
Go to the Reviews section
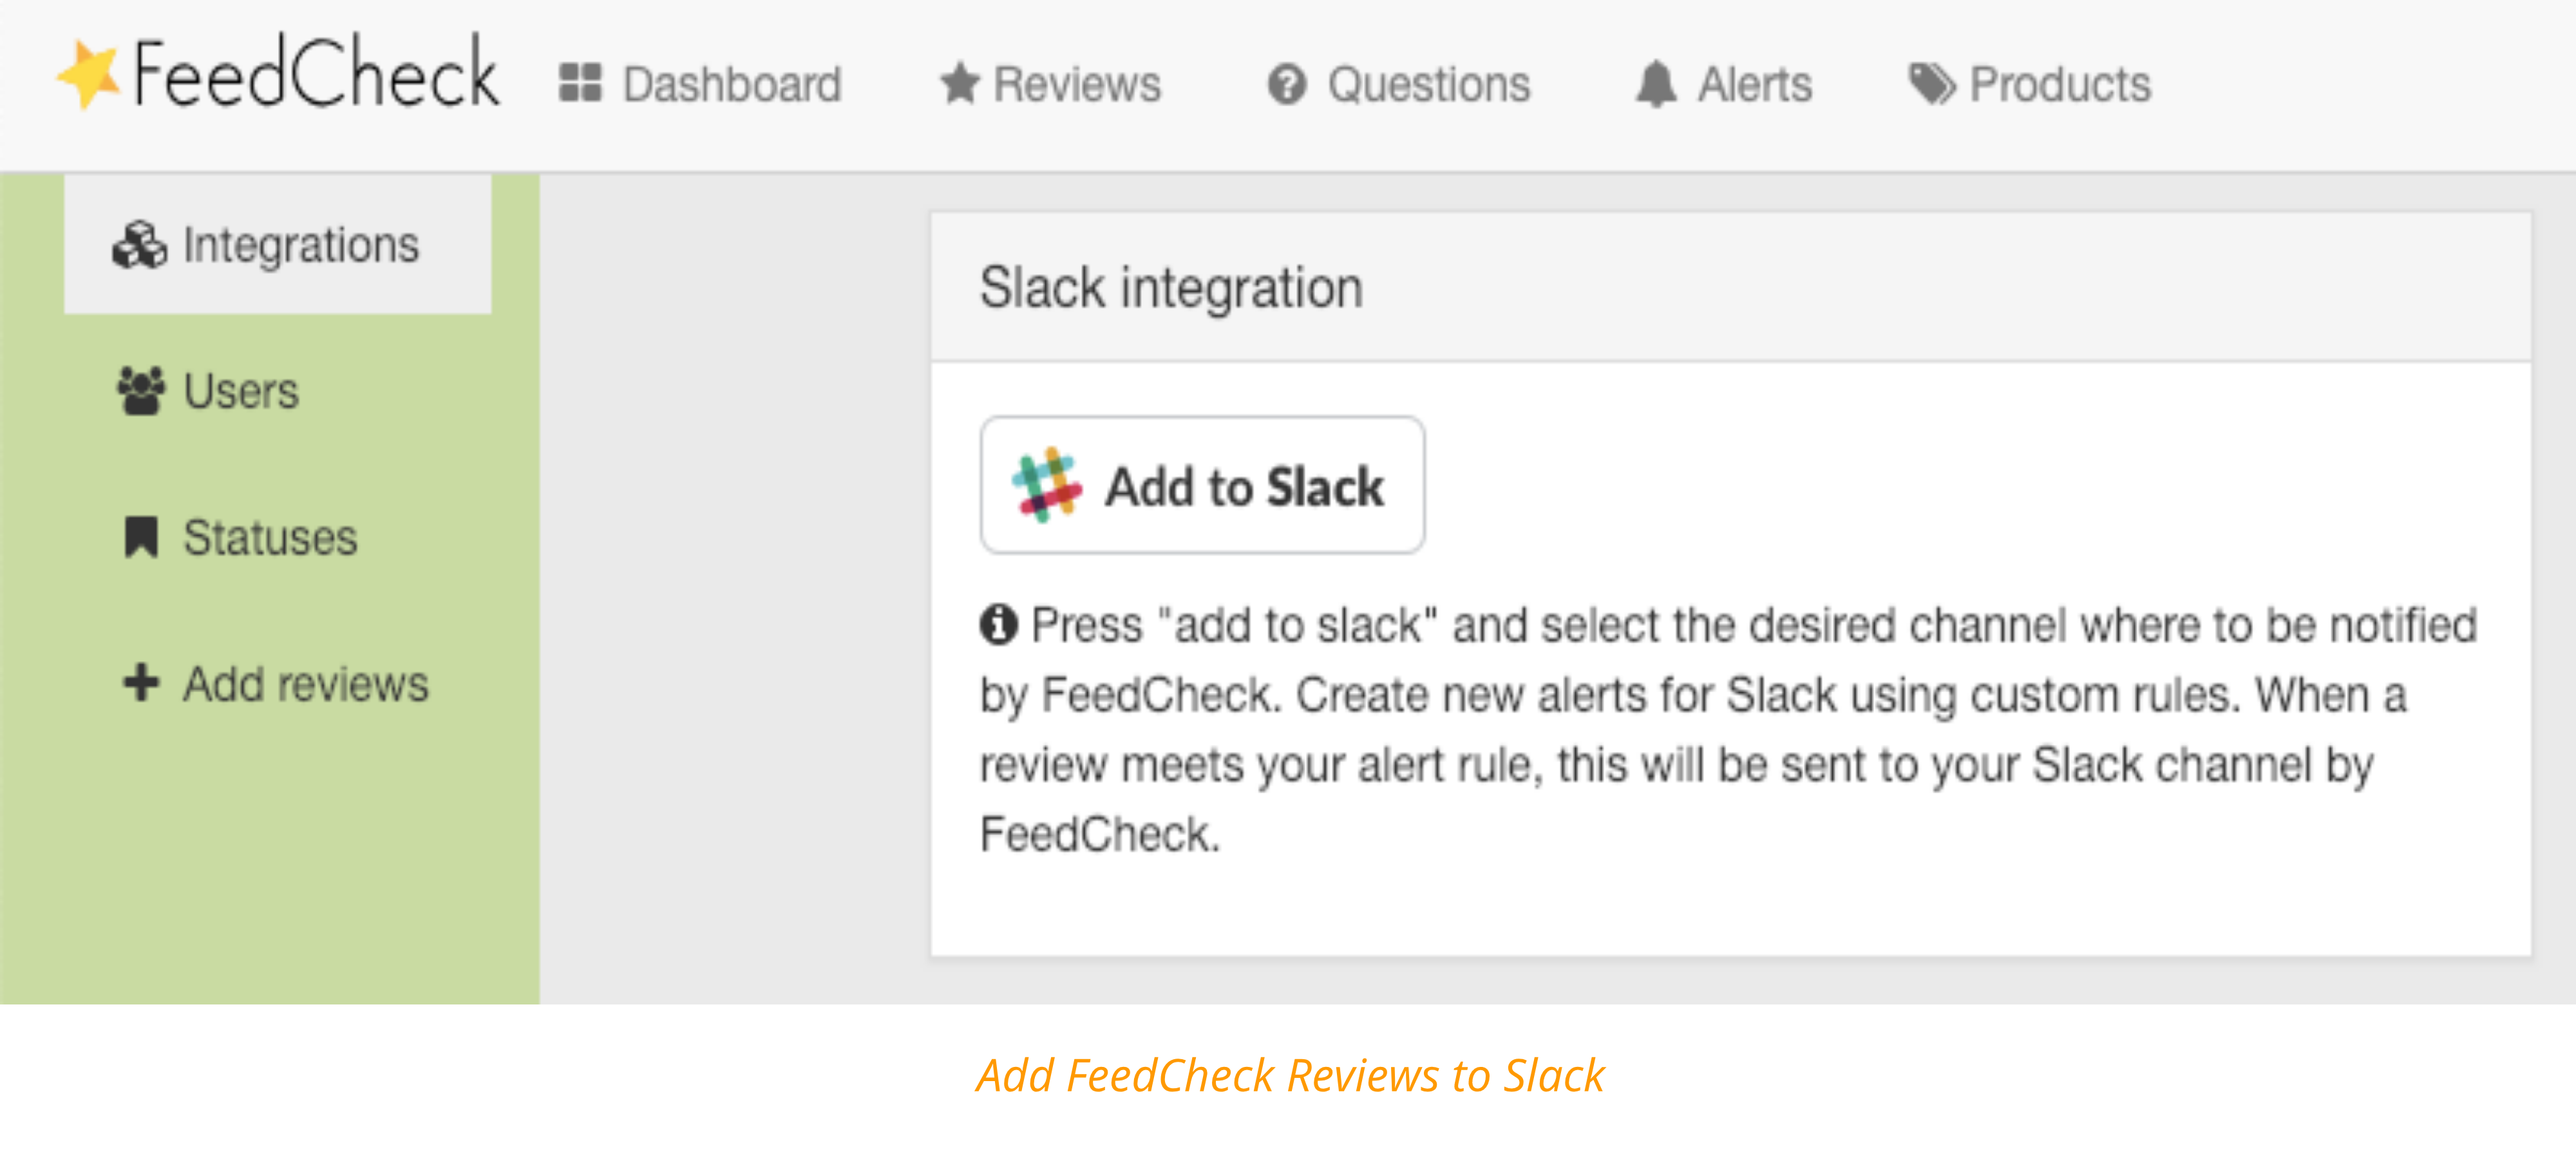[x=1050, y=84]
